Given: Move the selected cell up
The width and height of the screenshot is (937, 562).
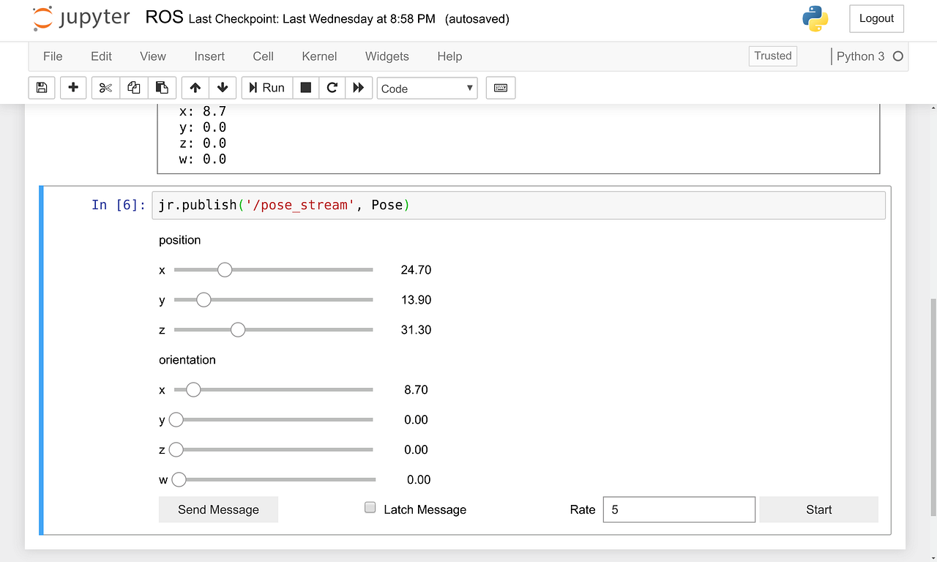Looking at the screenshot, I should point(195,87).
